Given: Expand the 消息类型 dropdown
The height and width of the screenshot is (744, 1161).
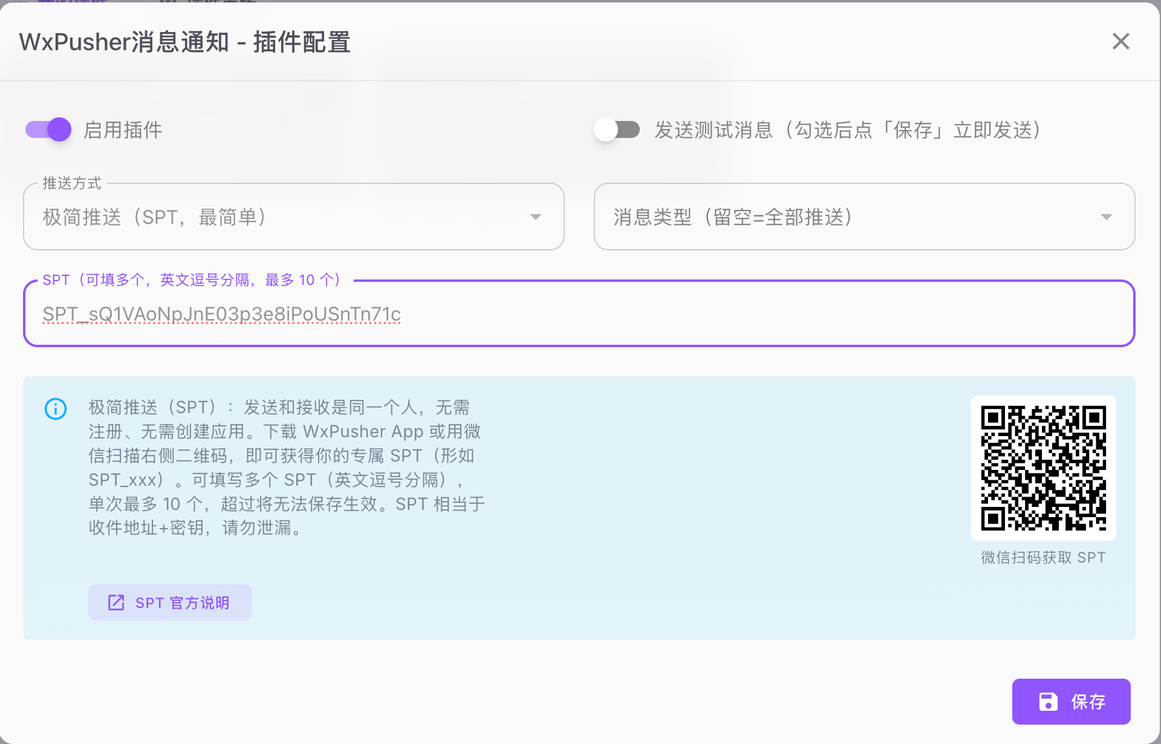Looking at the screenshot, I should point(864,217).
